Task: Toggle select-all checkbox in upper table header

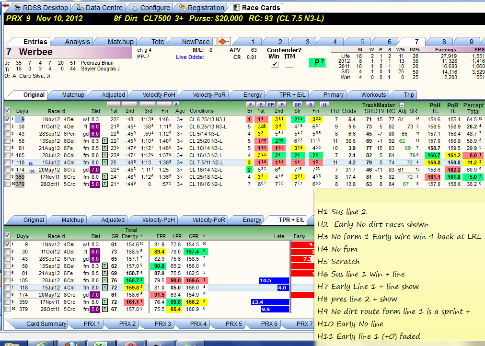Action: [8, 110]
